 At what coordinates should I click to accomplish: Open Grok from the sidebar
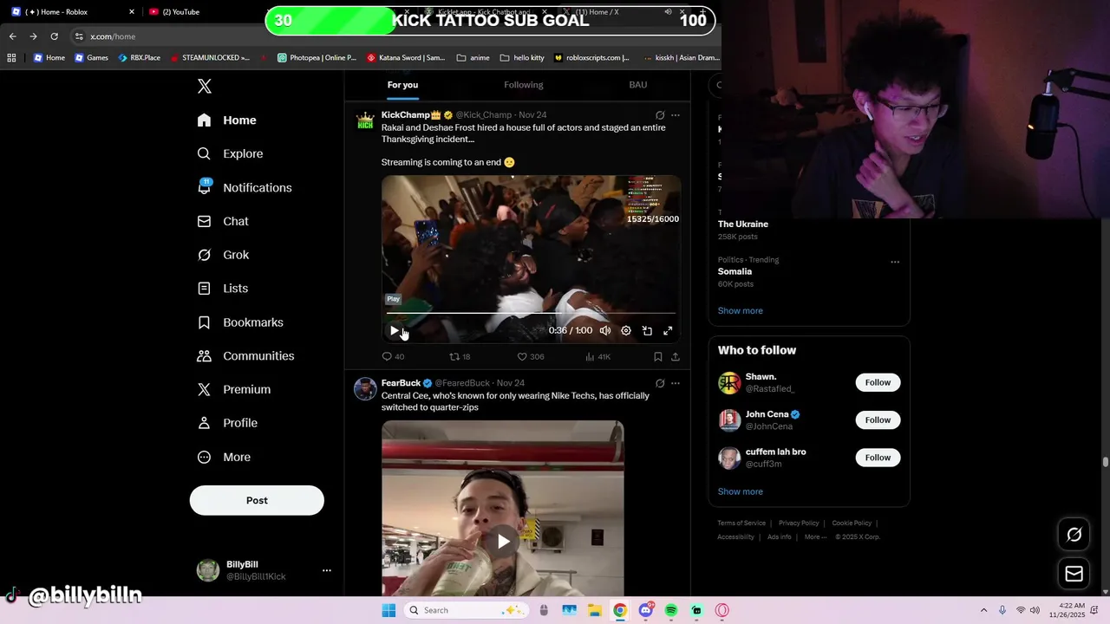(x=224, y=255)
